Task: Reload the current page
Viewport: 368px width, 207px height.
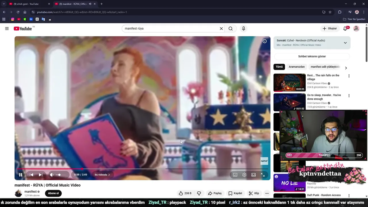Action: click(18, 12)
